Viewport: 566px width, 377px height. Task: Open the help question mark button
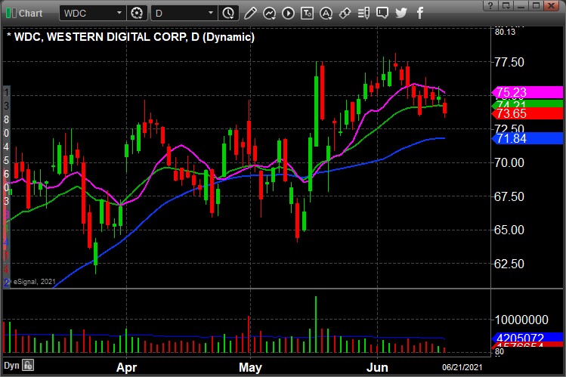coord(490,5)
